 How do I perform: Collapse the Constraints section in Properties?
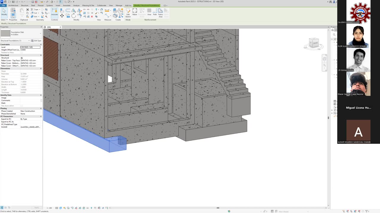coord(41,45)
